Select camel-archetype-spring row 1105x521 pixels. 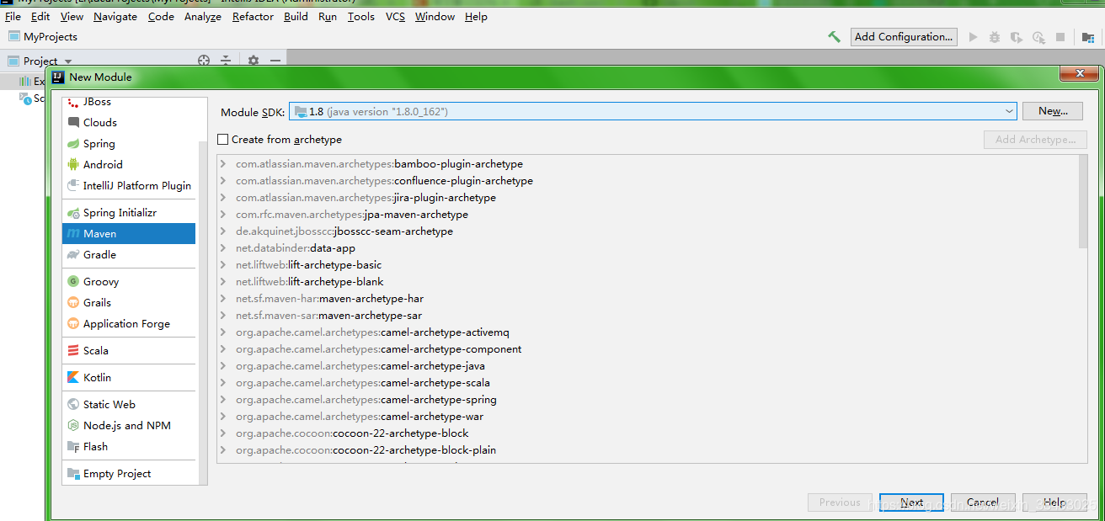point(648,400)
